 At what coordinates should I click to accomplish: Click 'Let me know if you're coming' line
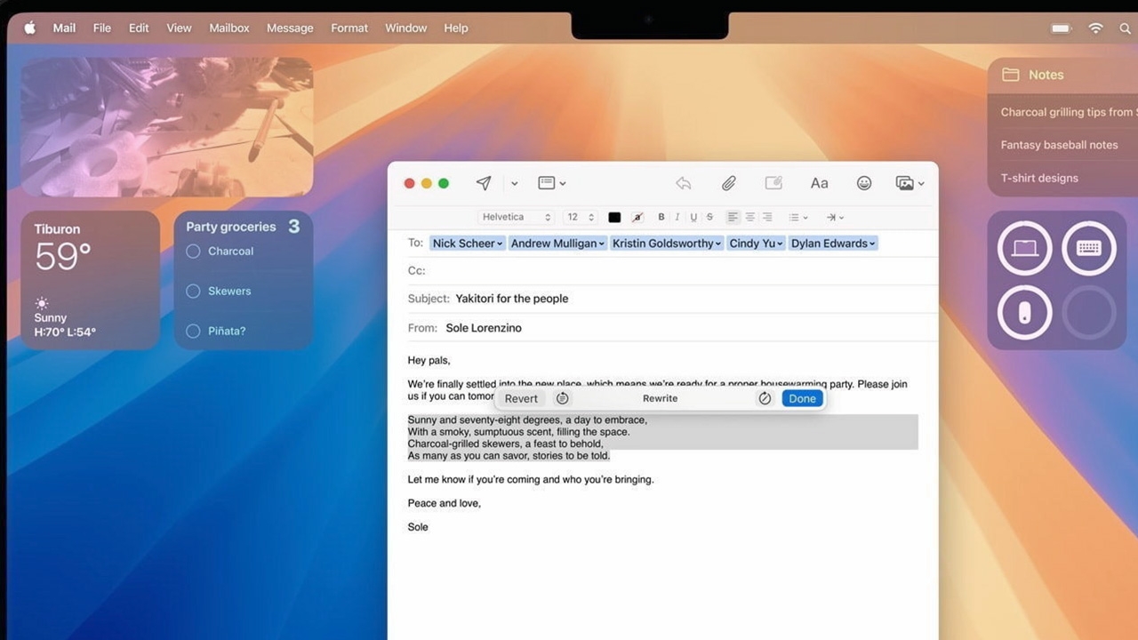[531, 479]
